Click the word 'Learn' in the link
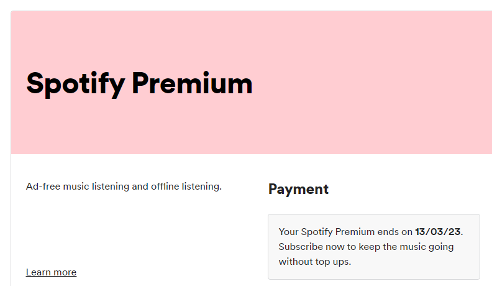This screenshot has width=492, height=286. [x=39, y=272]
